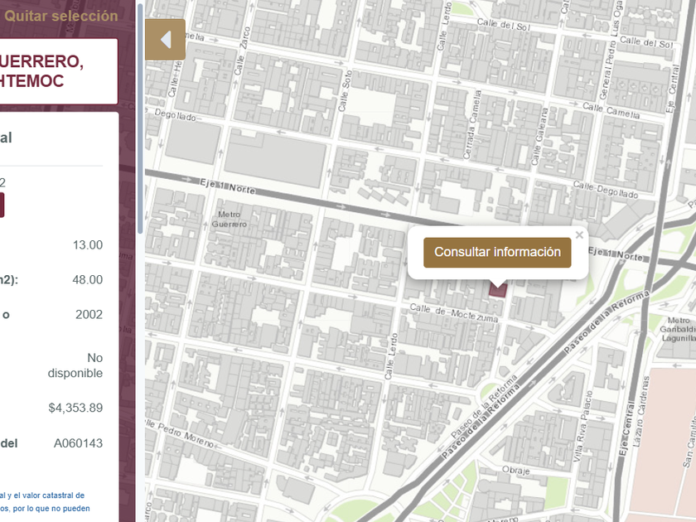Close the map popup with the X
Image resolution: width=696 pixels, height=522 pixels.
[x=579, y=235]
